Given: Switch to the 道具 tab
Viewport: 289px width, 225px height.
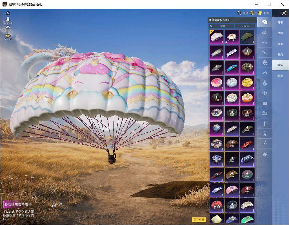Looking at the screenshot, I should [x=280, y=76].
